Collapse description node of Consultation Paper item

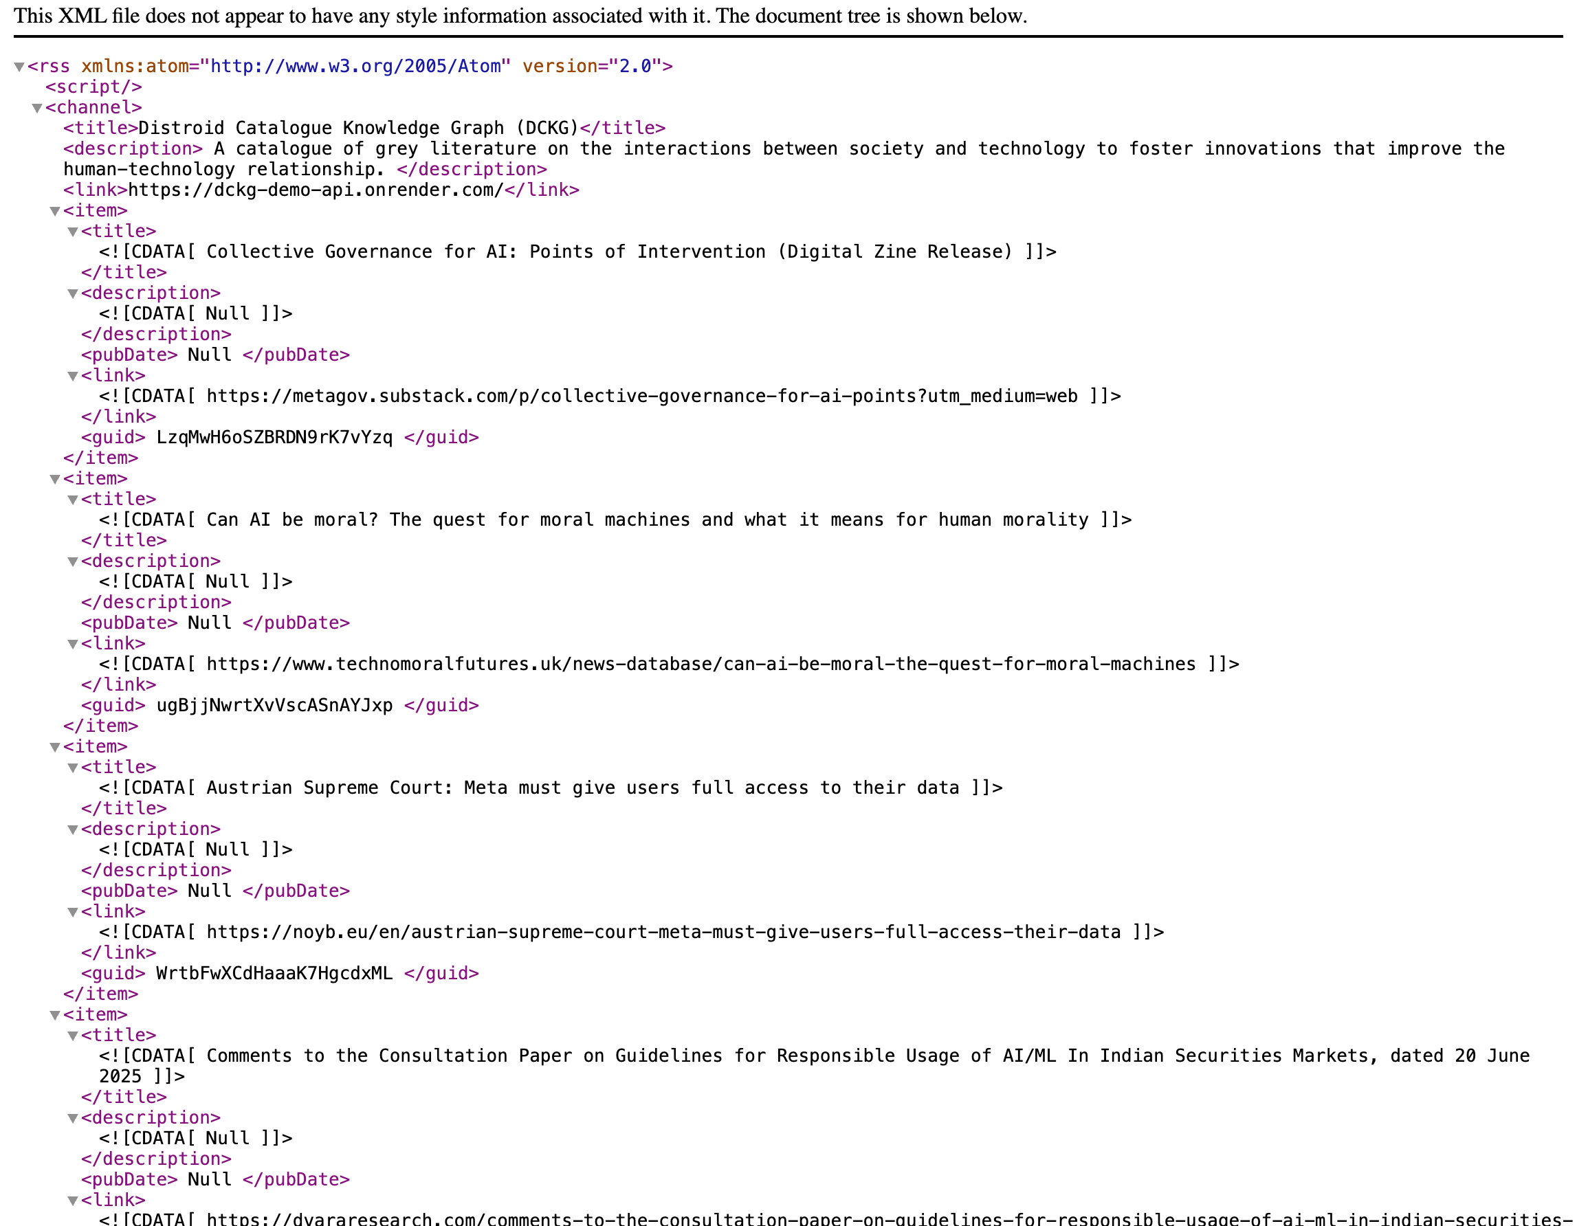73,1118
